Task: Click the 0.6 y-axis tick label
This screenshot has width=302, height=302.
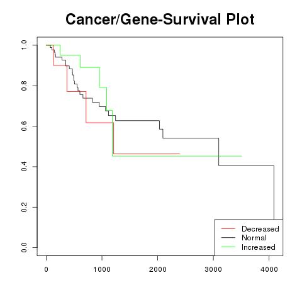Action: pos(24,126)
